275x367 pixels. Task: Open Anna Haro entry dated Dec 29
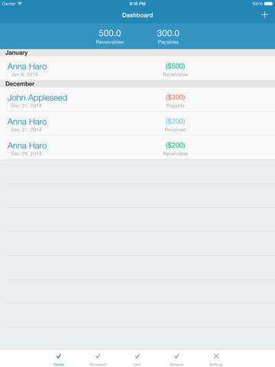tap(137, 148)
